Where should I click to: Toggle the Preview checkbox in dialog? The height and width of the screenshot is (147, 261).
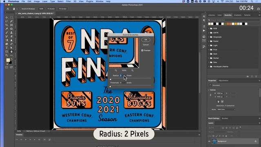click(x=142, y=50)
